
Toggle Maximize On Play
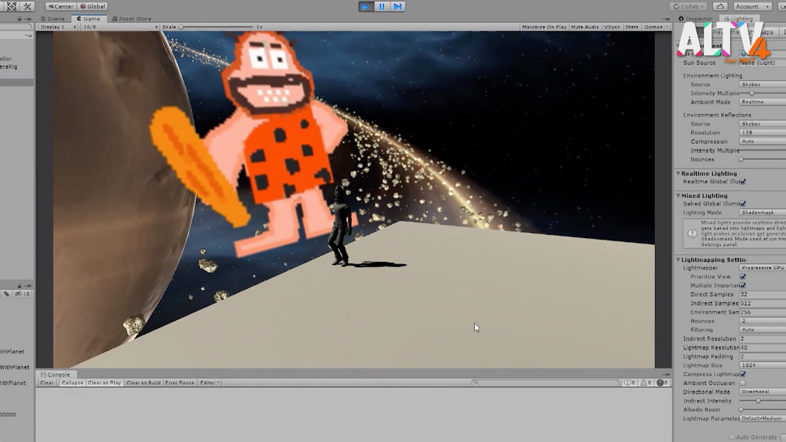click(x=544, y=27)
